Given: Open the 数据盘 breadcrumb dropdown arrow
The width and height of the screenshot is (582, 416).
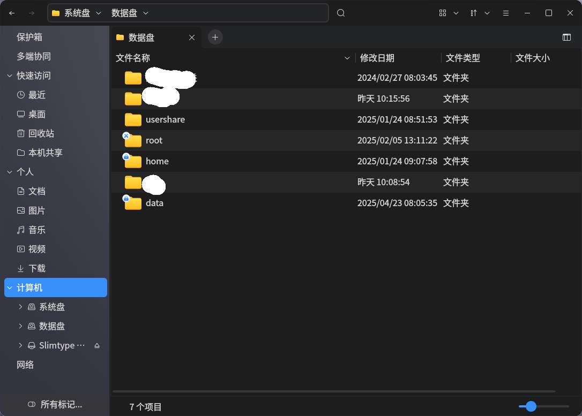Looking at the screenshot, I should [x=146, y=13].
